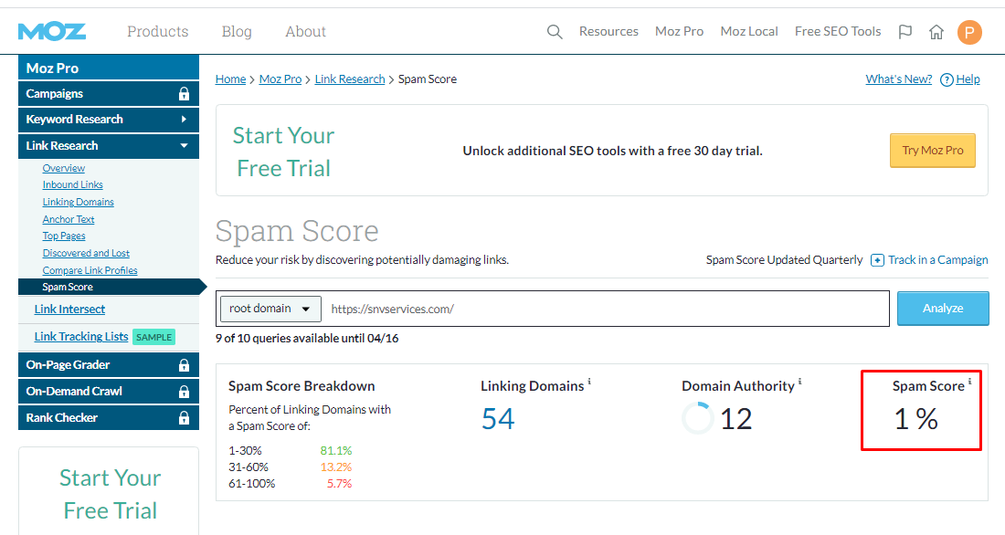
Task: Click 'Spam Score Updated Quarterly' text
Action: [x=785, y=259]
